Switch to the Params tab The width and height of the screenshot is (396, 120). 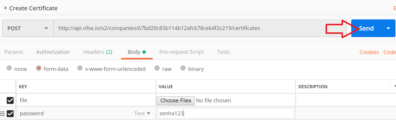[x=14, y=52]
